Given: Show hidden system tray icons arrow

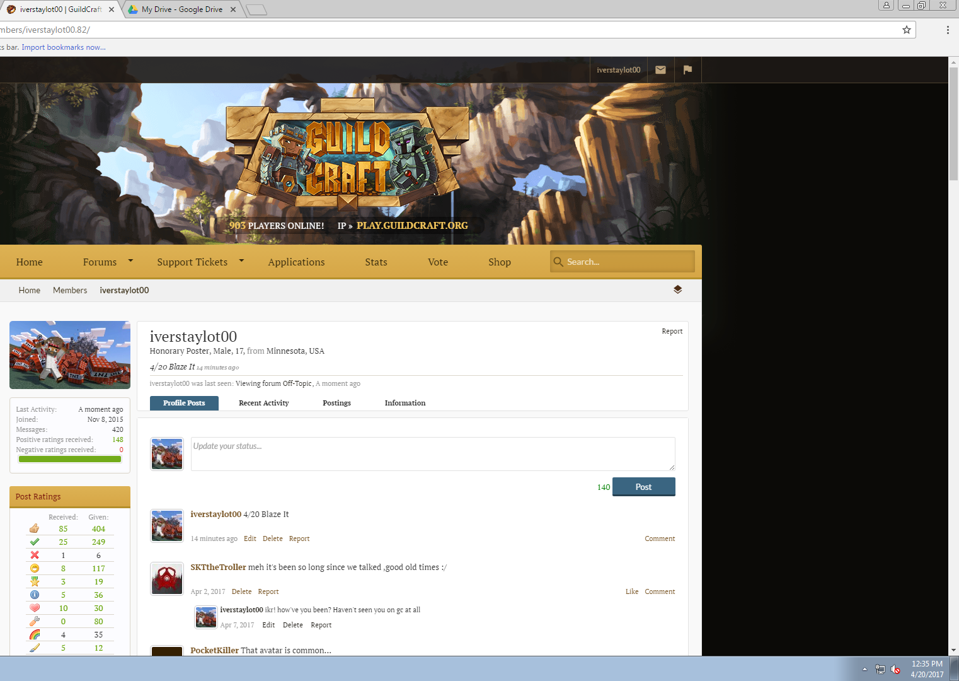Looking at the screenshot, I should pyautogui.click(x=864, y=669).
